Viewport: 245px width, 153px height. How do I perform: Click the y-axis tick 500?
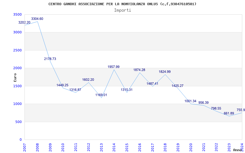(x=18, y=122)
